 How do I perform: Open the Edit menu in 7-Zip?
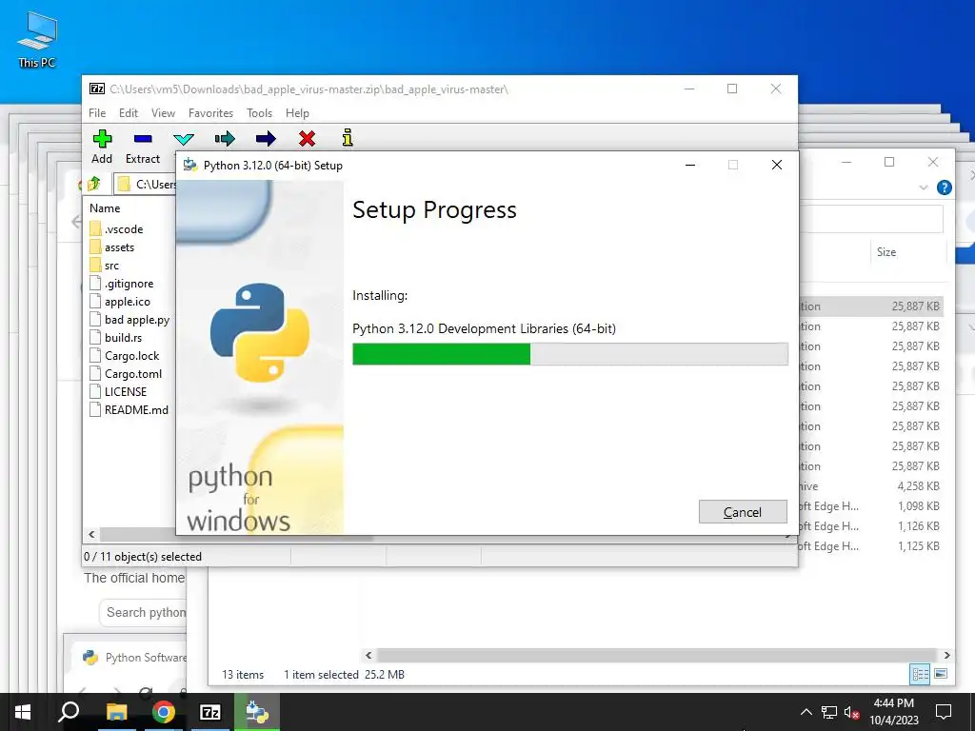pos(129,113)
